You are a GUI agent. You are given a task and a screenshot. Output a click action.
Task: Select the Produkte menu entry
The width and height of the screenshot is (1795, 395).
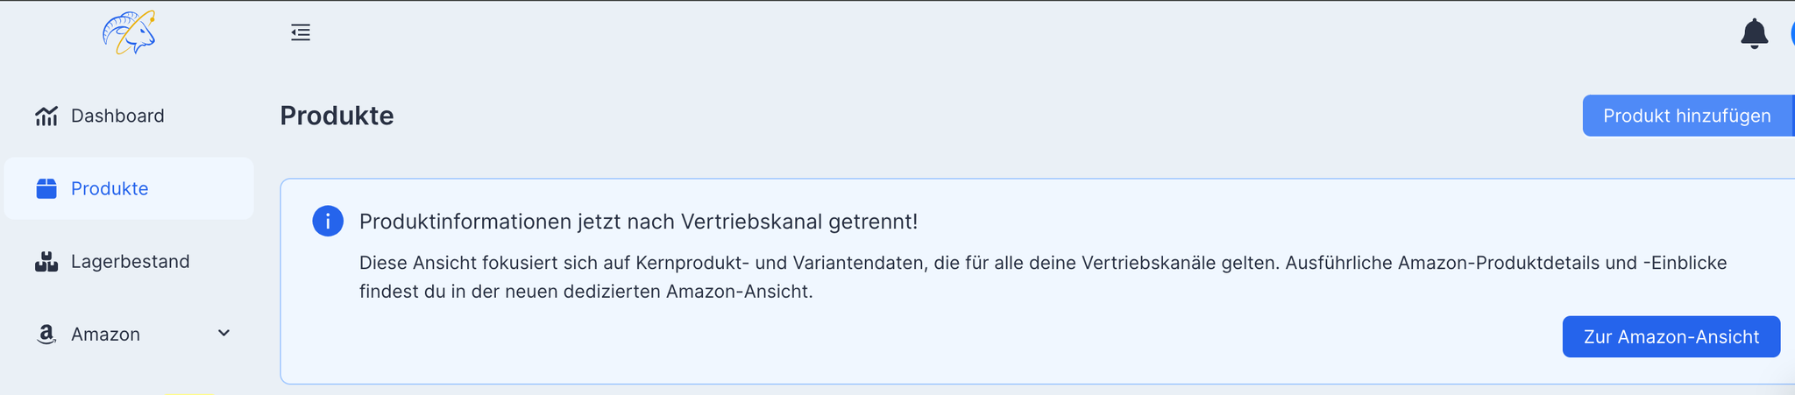[129, 188]
